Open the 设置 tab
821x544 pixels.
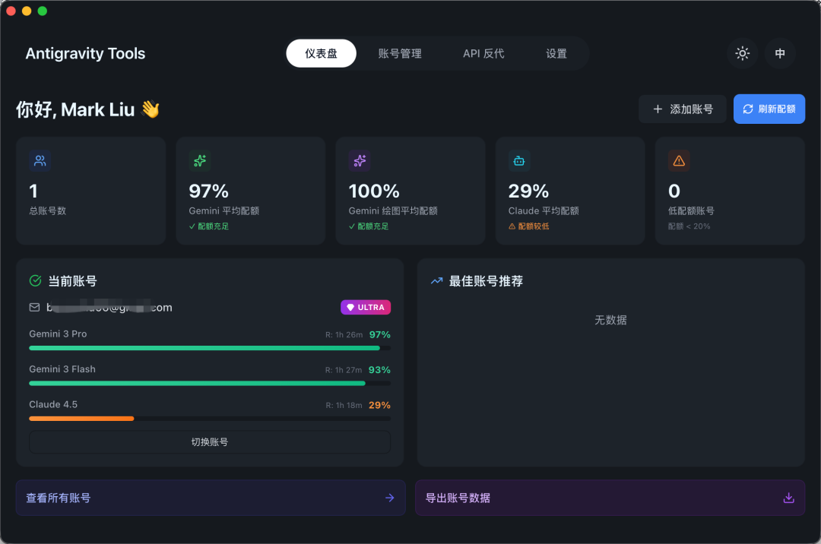click(x=556, y=53)
